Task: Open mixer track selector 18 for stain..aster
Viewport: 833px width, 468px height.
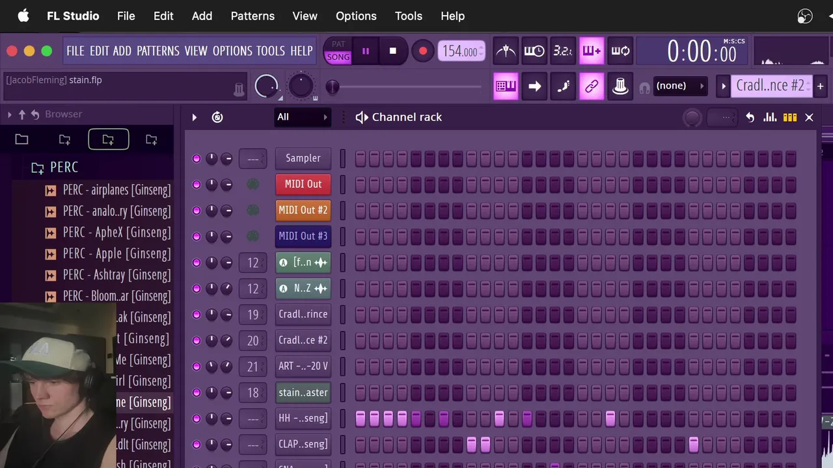Action: click(x=253, y=393)
